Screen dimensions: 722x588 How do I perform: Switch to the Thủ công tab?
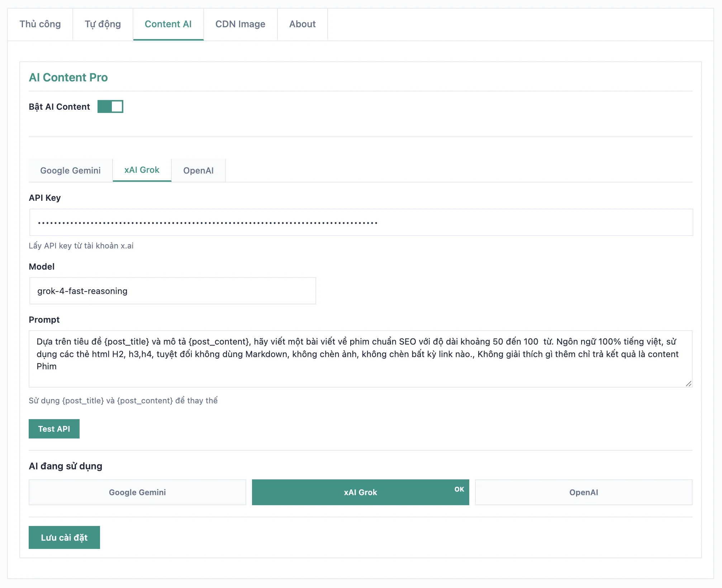(x=40, y=24)
